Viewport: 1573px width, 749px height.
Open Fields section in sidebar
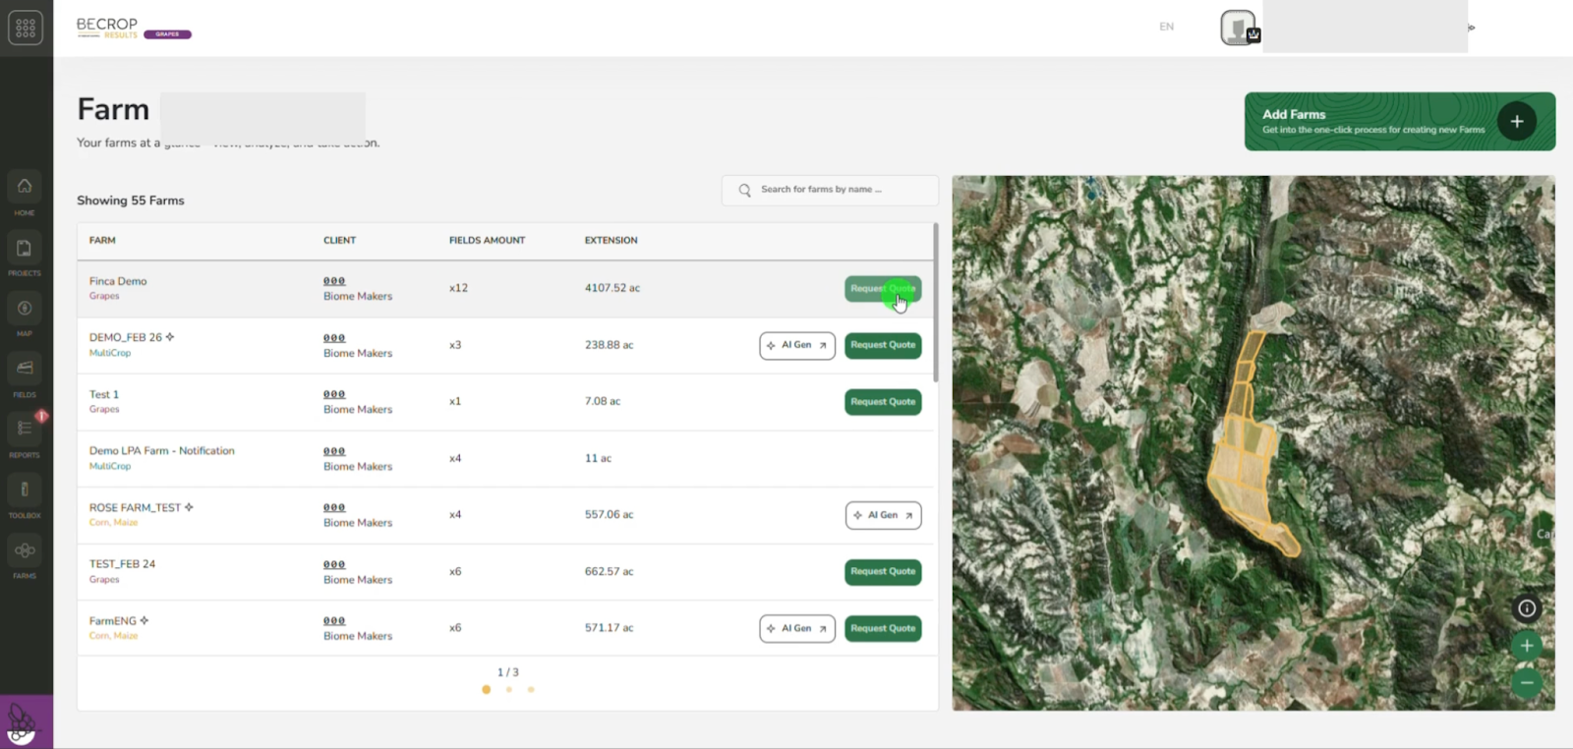point(25,369)
